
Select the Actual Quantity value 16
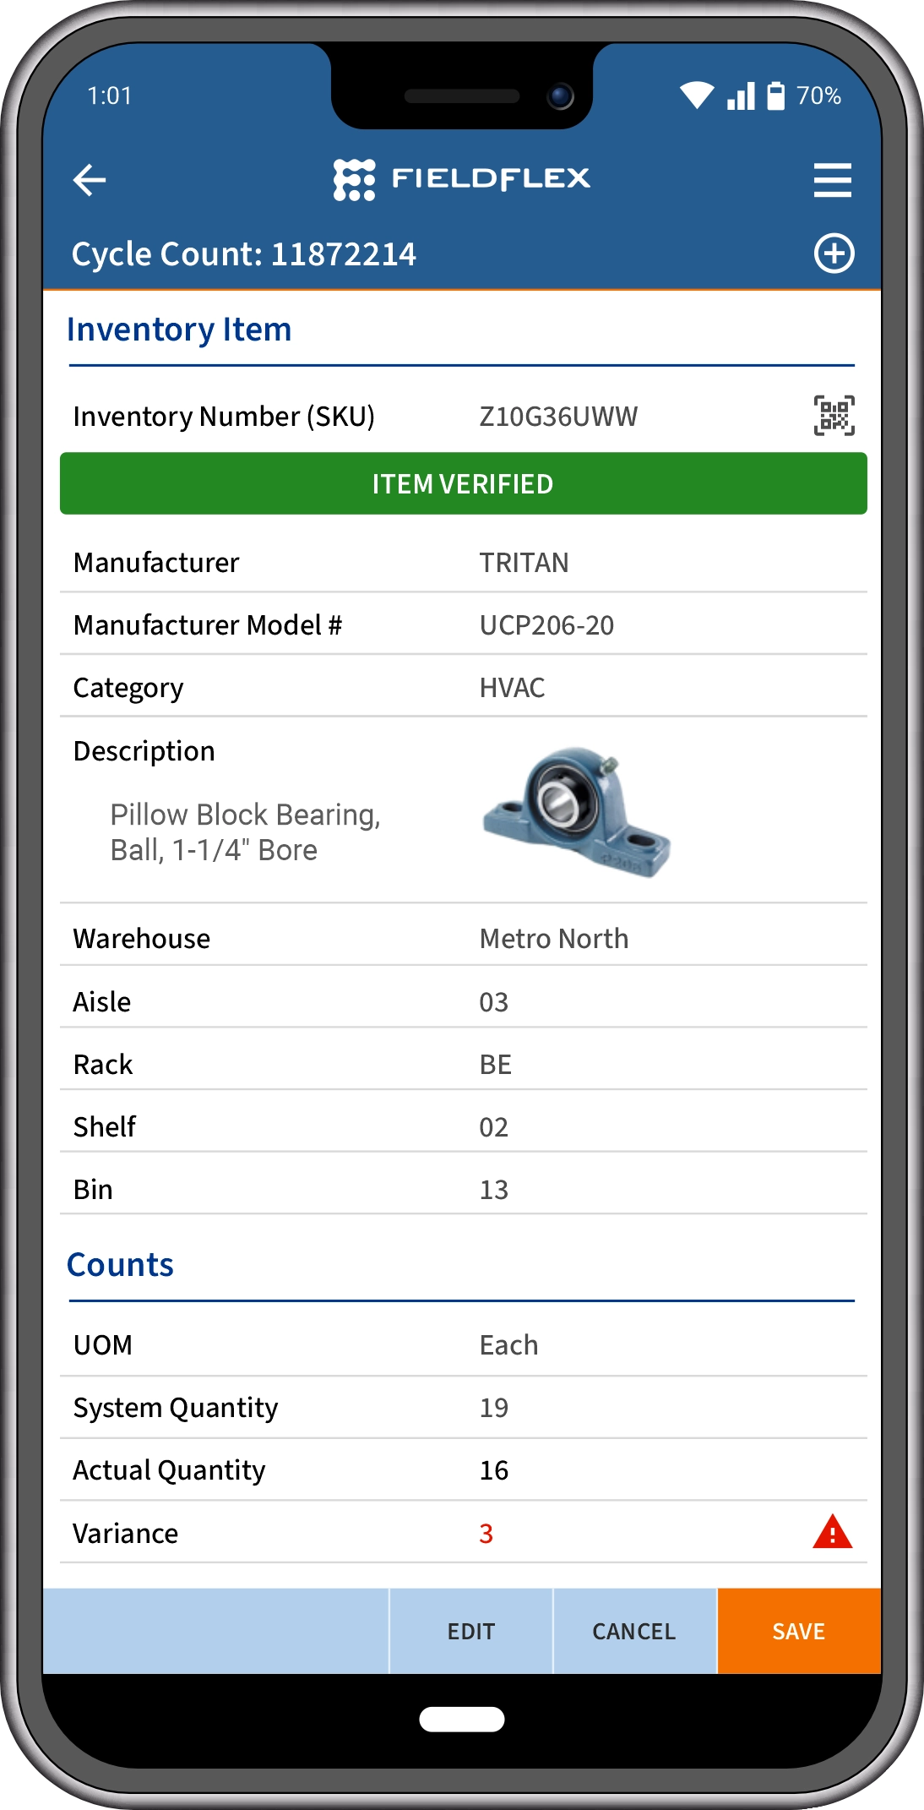[494, 1470]
